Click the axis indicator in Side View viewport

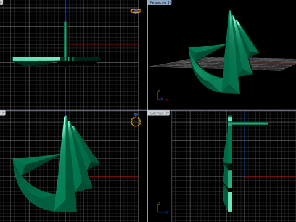click(163, 208)
